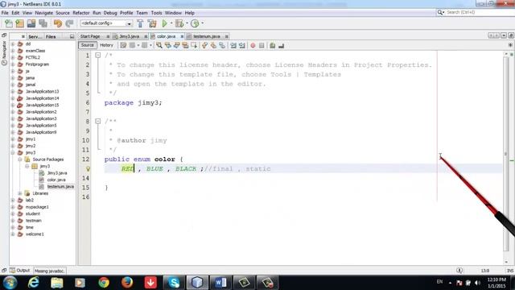The width and height of the screenshot is (515, 290).
Task: Expand the Libraries node
Action: point(19,193)
